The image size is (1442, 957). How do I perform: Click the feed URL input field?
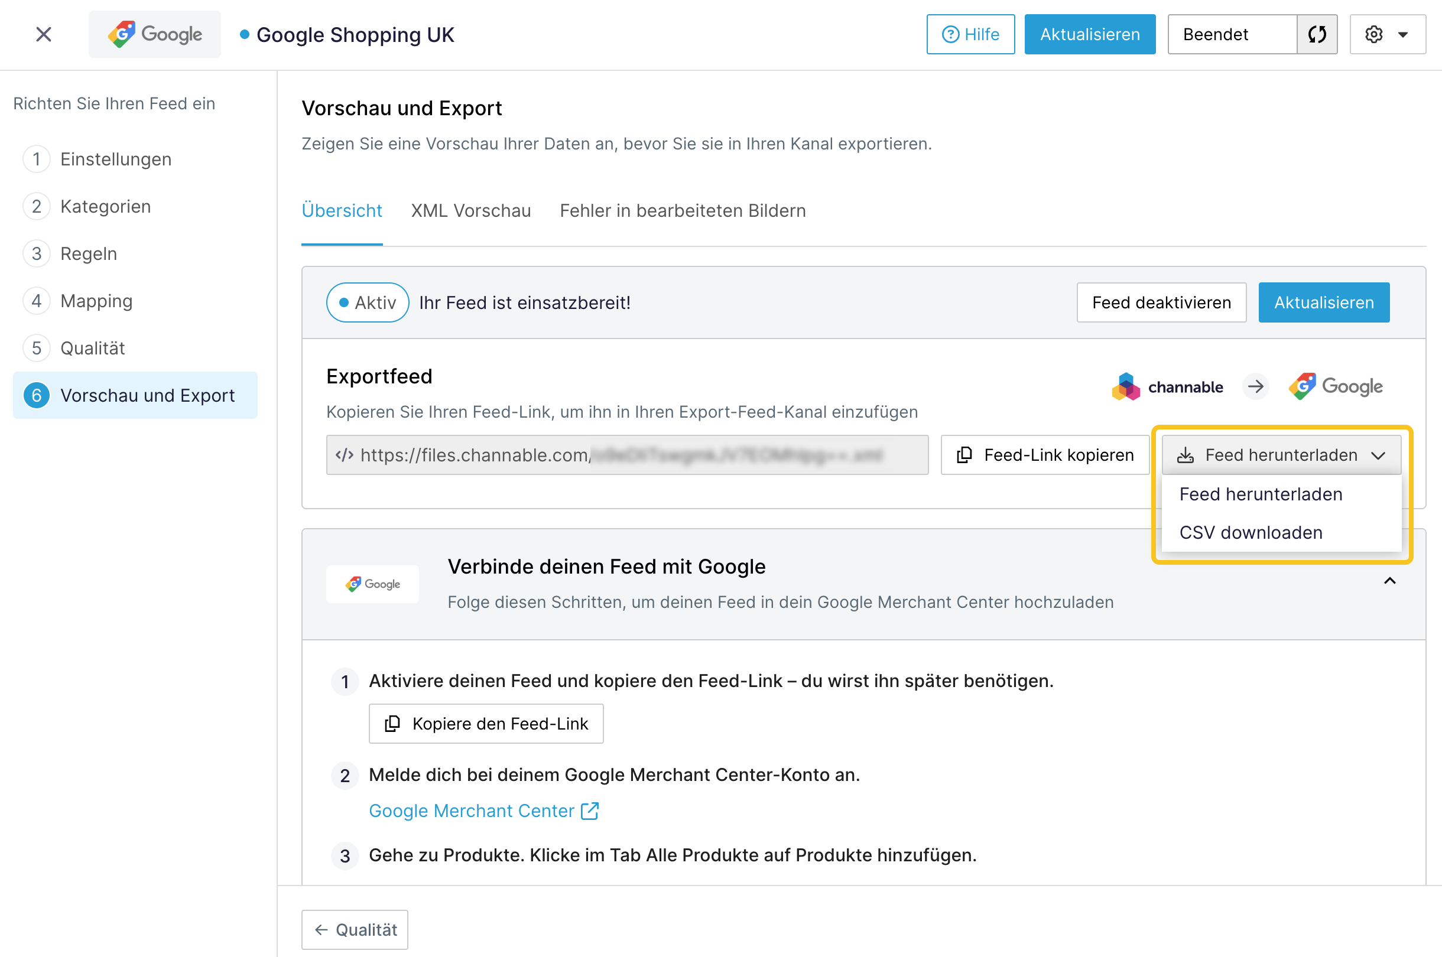tap(627, 455)
